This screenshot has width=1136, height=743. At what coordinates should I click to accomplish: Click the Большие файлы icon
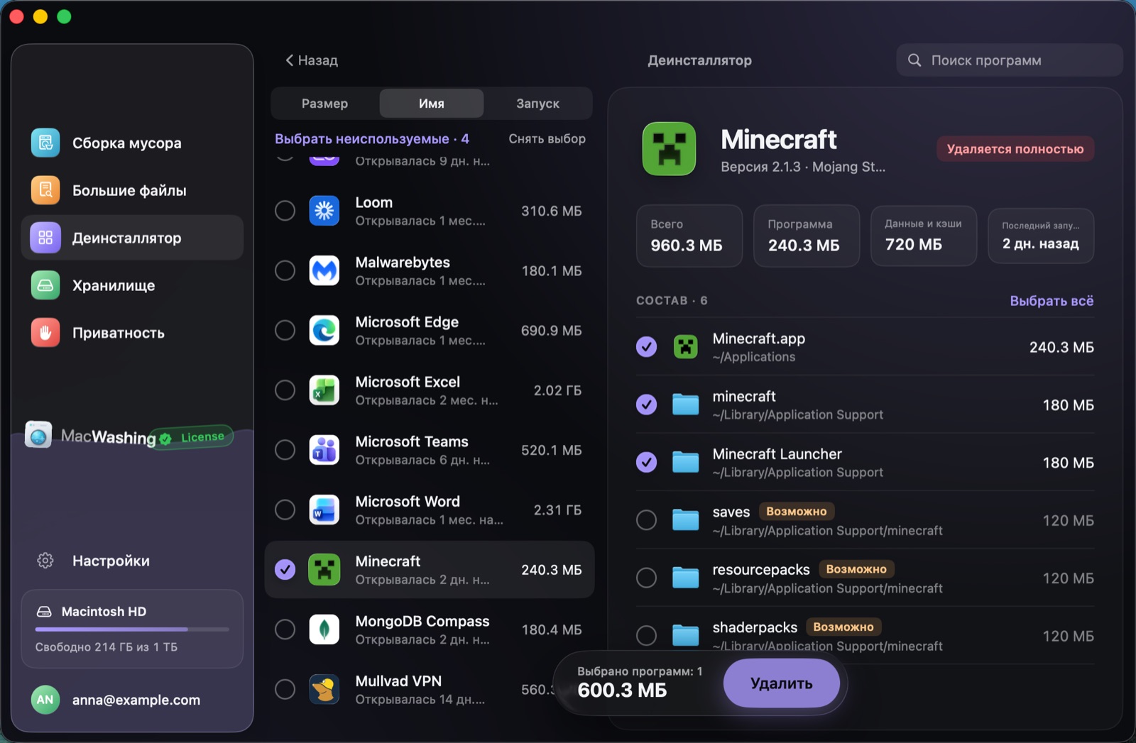tap(45, 190)
